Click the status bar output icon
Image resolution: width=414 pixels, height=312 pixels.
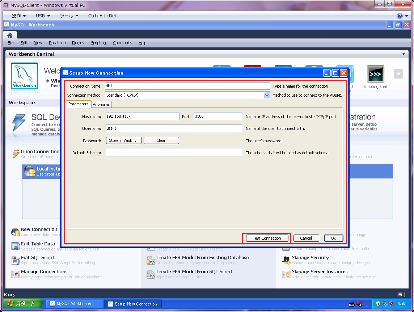coord(400,294)
